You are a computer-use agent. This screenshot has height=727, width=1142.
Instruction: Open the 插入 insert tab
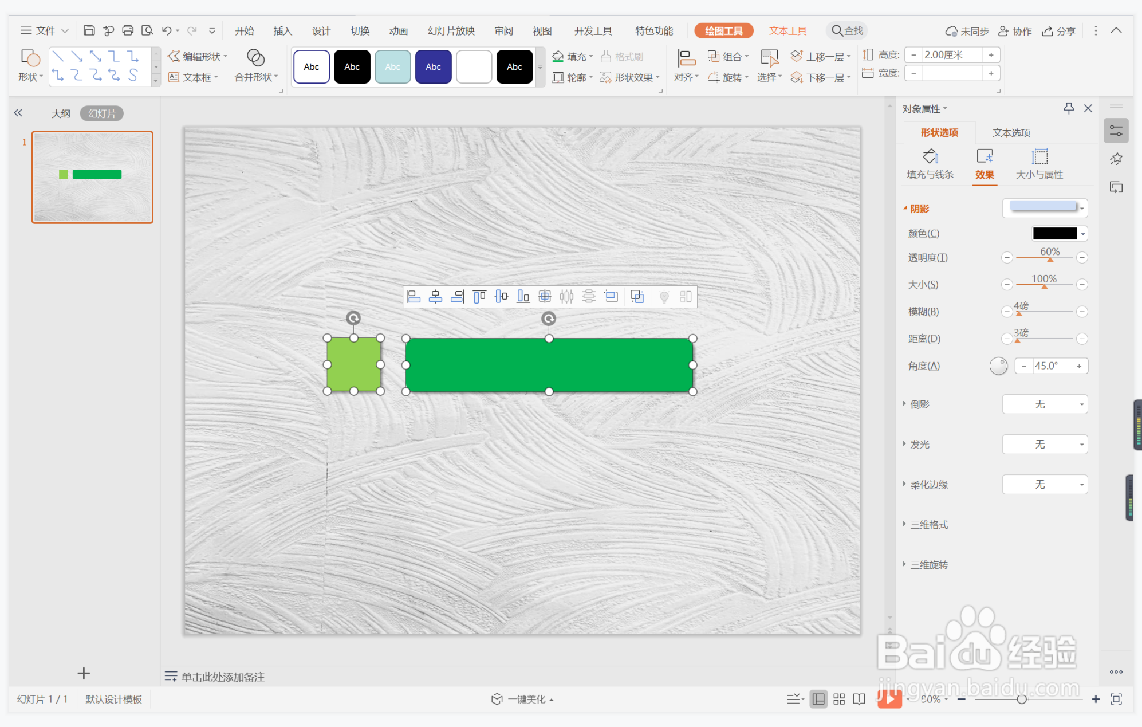pos(282,30)
